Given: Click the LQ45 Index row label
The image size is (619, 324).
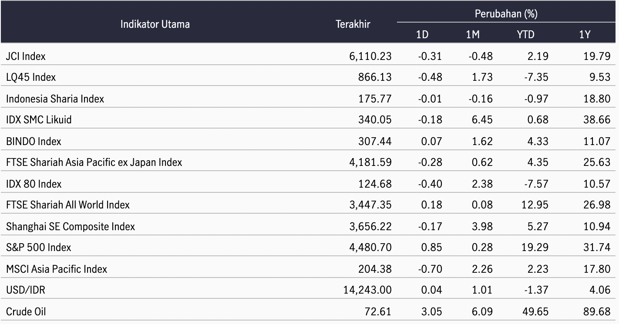Looking at the screenshot, I should coord(31,77).
